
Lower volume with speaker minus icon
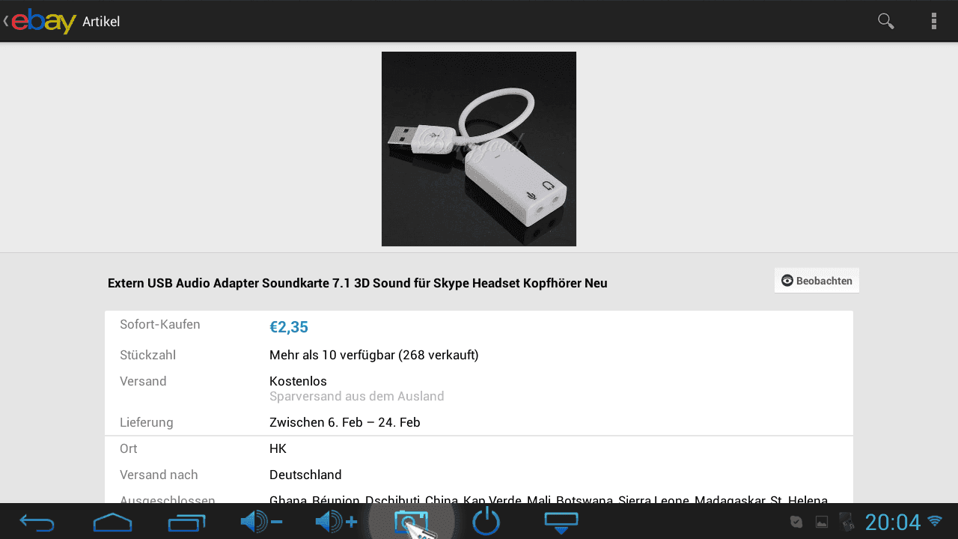261,521
